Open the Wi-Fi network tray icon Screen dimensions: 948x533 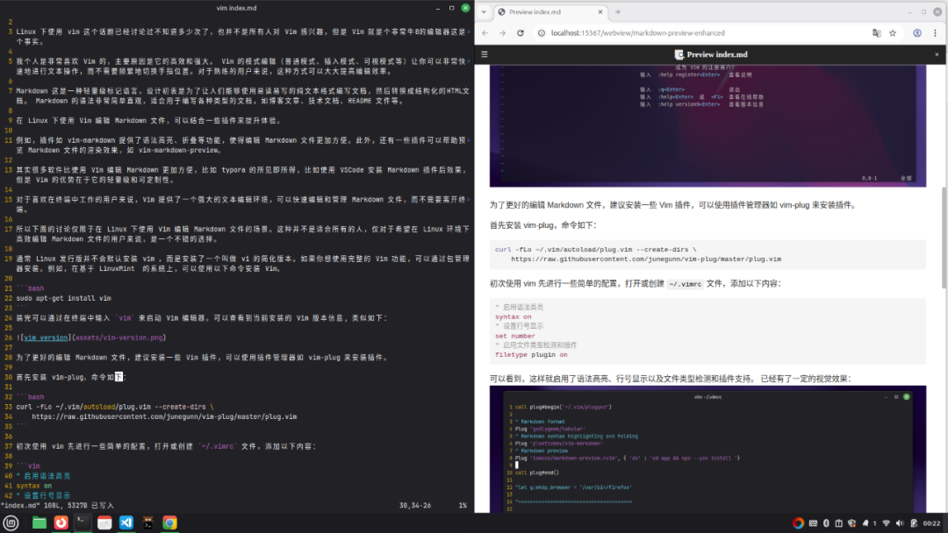click(x=887, y=523)
